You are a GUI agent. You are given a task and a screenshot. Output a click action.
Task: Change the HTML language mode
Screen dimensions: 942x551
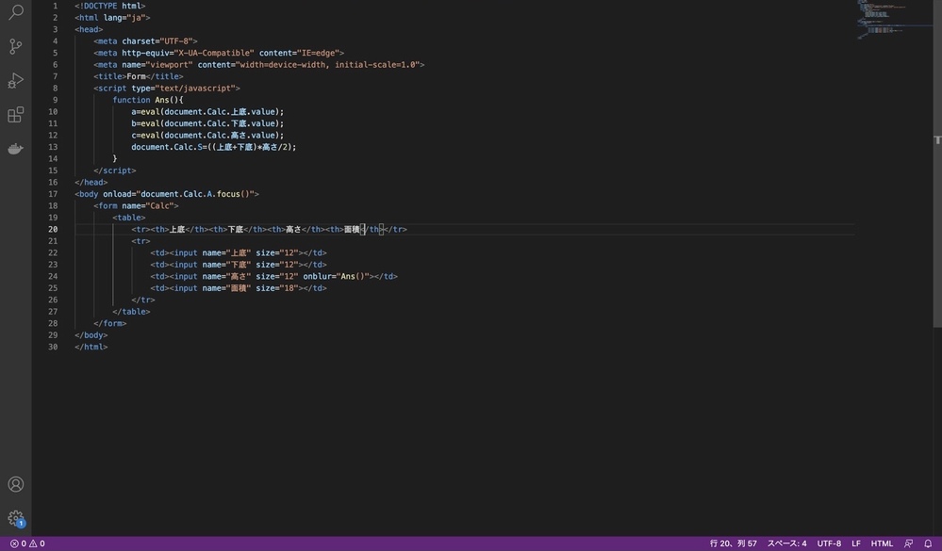tap(882, 543)
